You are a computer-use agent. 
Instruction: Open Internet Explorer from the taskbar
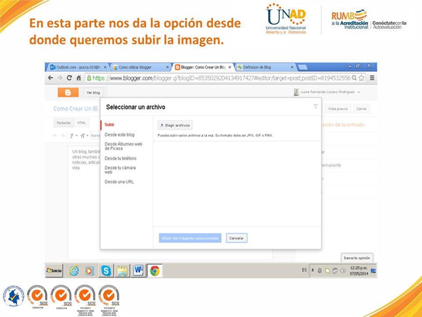pyautogui.click(x=74, y=271)
